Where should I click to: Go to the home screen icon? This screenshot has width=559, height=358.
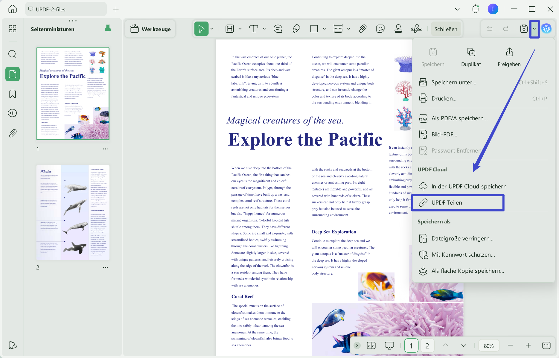tap(13, 9)
